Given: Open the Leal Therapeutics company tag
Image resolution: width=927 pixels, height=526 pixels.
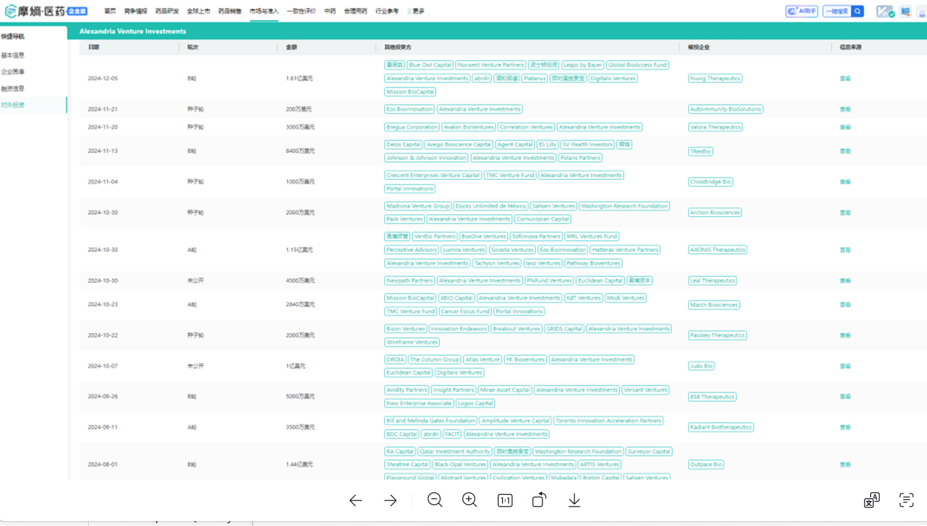Looking at the screenshot, I should 713,281.
